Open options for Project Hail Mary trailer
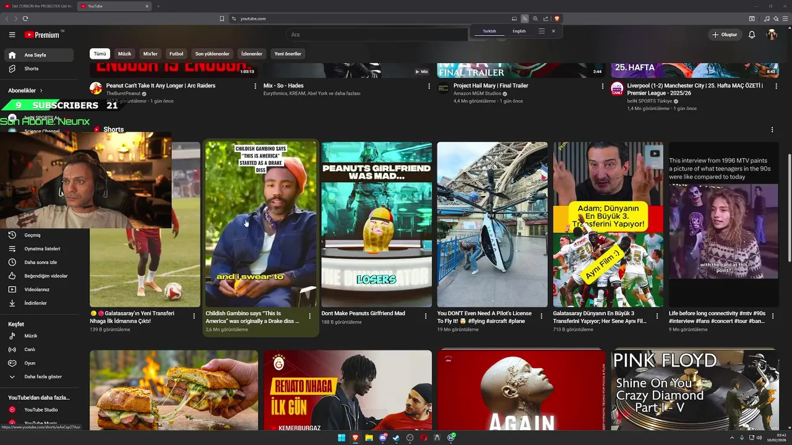792x445 pixels. pos(603,86)
